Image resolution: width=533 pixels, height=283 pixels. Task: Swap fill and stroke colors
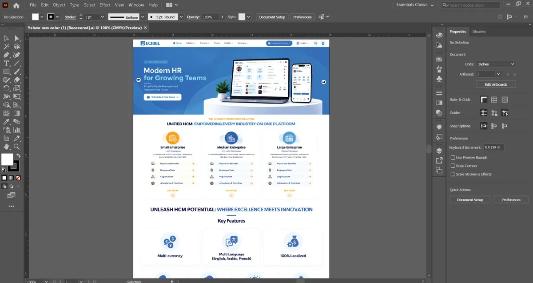[x=18, y=155]
